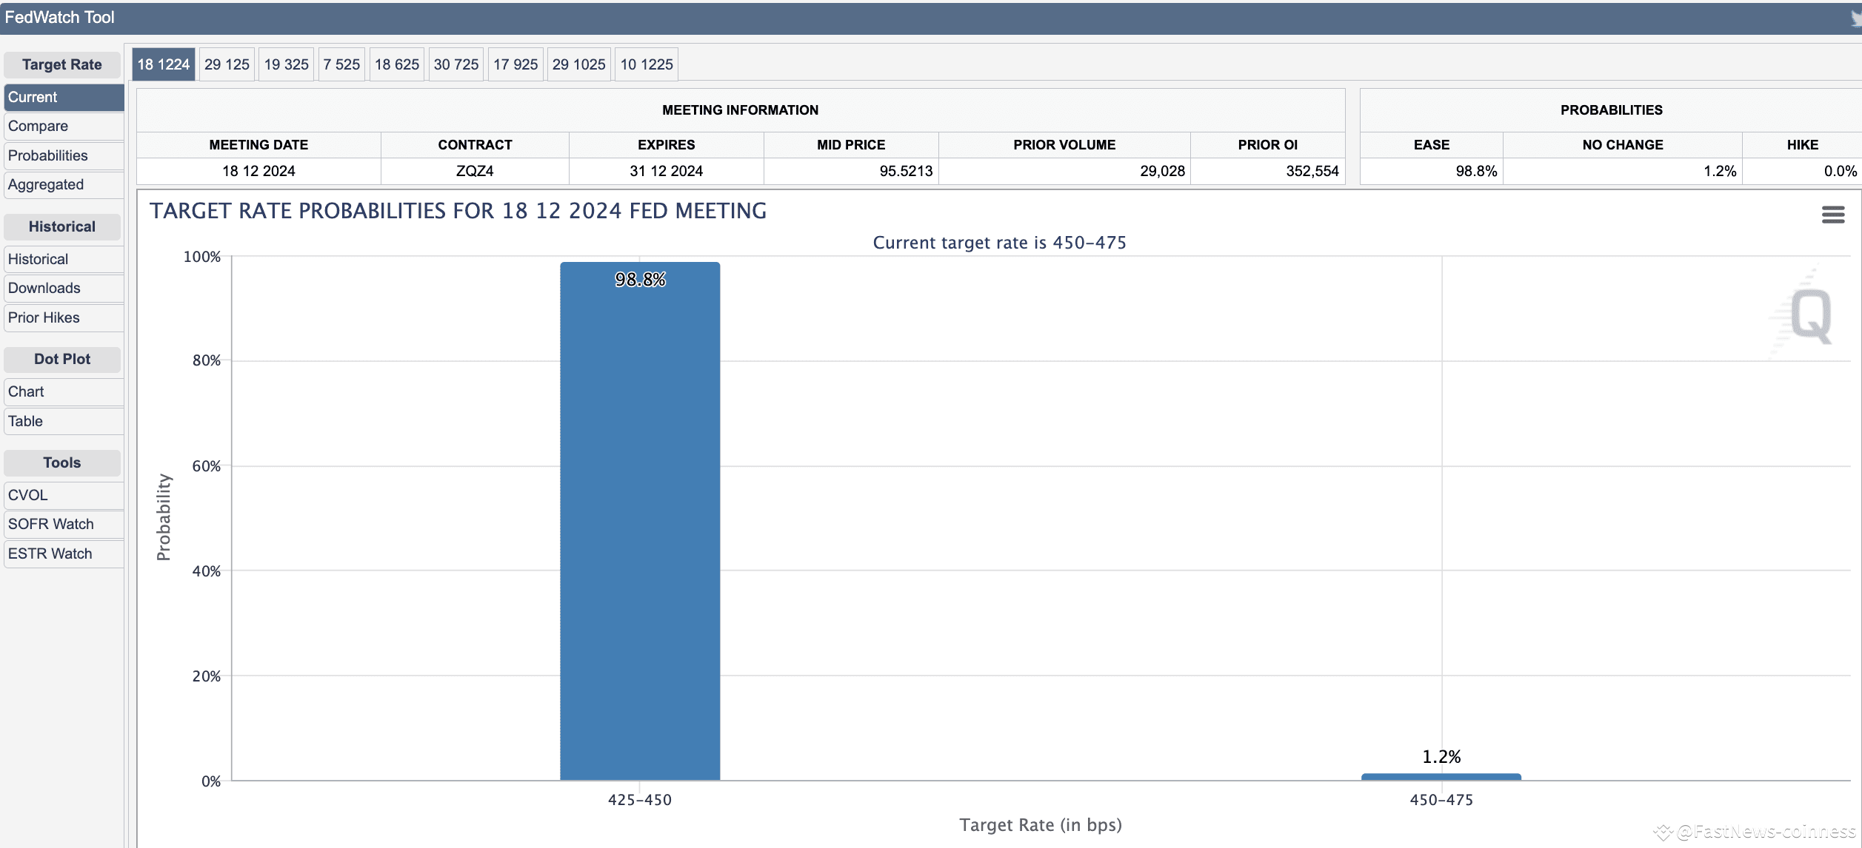1862x848 pixels.
Task: Select the Aggregated view
Action: [45, 184]
